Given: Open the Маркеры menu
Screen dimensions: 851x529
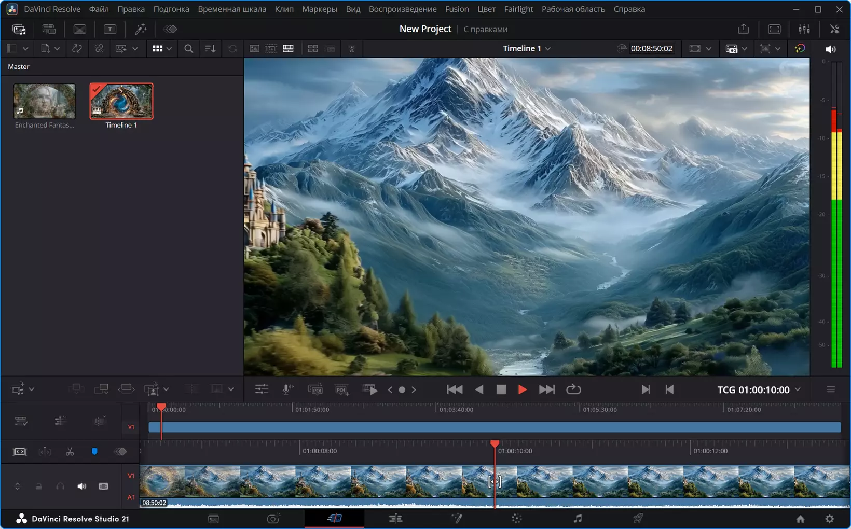Looking at the screenshot, I should pyautogui.click(x=320, y=9).
